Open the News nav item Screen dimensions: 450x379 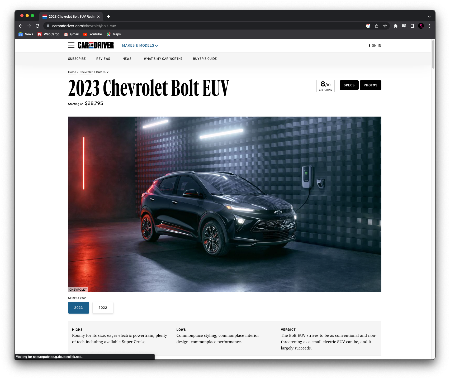click(x=127, y=59)
